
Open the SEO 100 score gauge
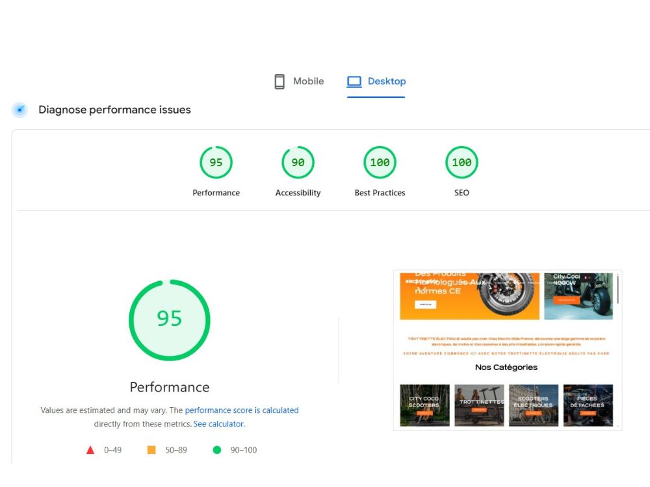coord(461,162)
